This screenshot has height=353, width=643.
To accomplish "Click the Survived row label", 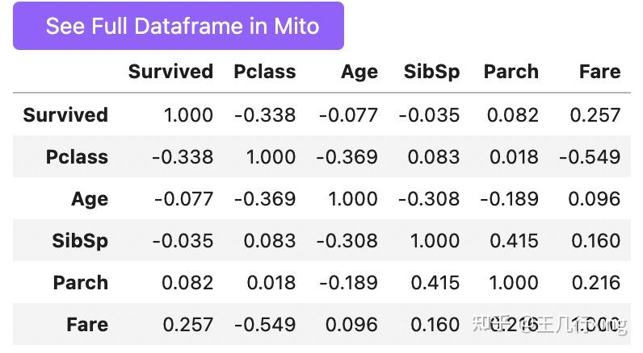I will pyautogui.click(x=65, y=115).
